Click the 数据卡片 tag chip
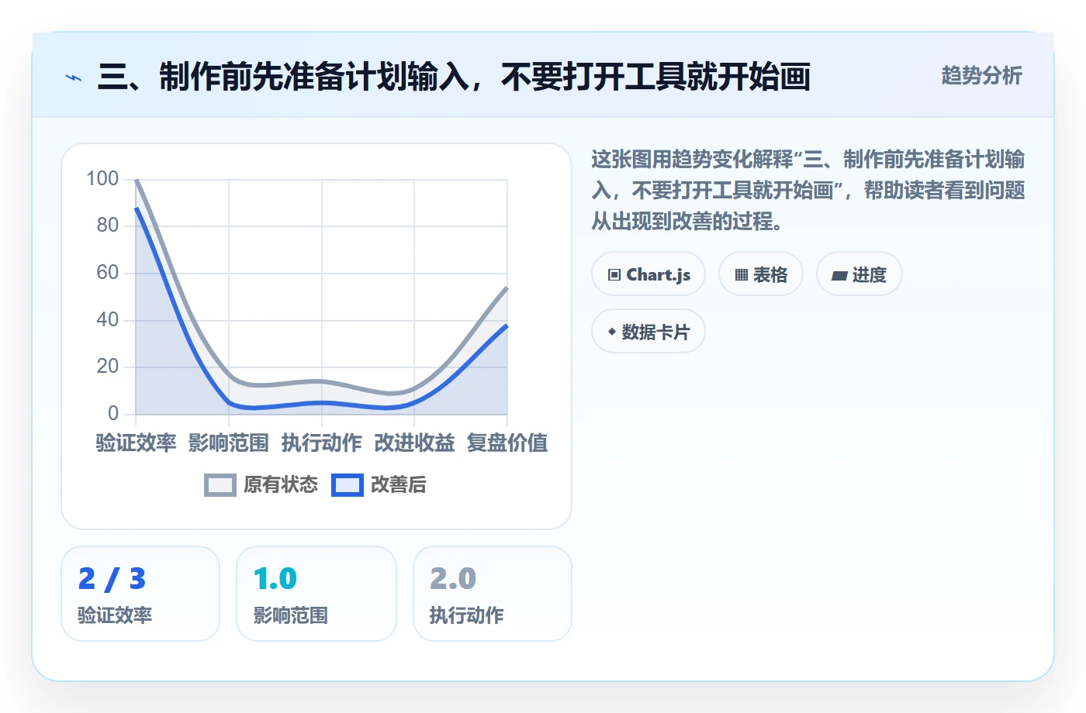The height and width of the screenshot is (713, 1086). pyautogui.click(x=648, y=332)
